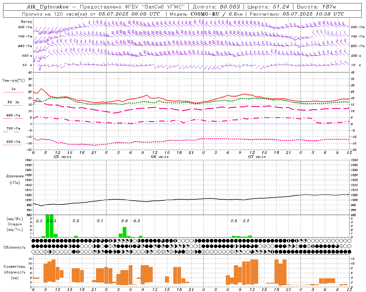The height and width of the screenshot is (292, 366).
Task: Click the Широта: 51.24 field
Action: 268,7
